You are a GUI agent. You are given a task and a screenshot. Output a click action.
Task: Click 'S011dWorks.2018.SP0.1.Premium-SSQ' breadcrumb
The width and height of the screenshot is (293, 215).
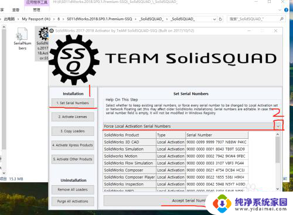(x=100, y=19)
